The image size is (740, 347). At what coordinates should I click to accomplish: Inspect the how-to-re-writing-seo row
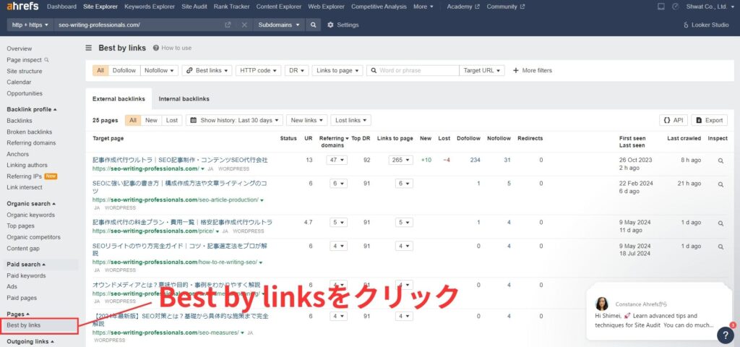click(x=720, y=247)
